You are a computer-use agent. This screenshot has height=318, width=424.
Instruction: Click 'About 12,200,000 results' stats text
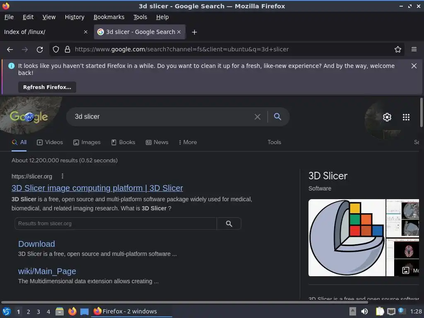click(65, 160)
